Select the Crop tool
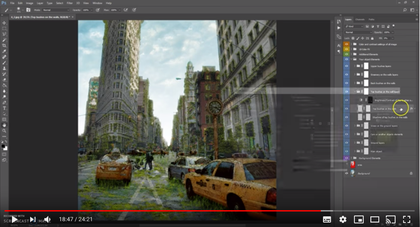 pyautogui.click(x=4, y=46)
